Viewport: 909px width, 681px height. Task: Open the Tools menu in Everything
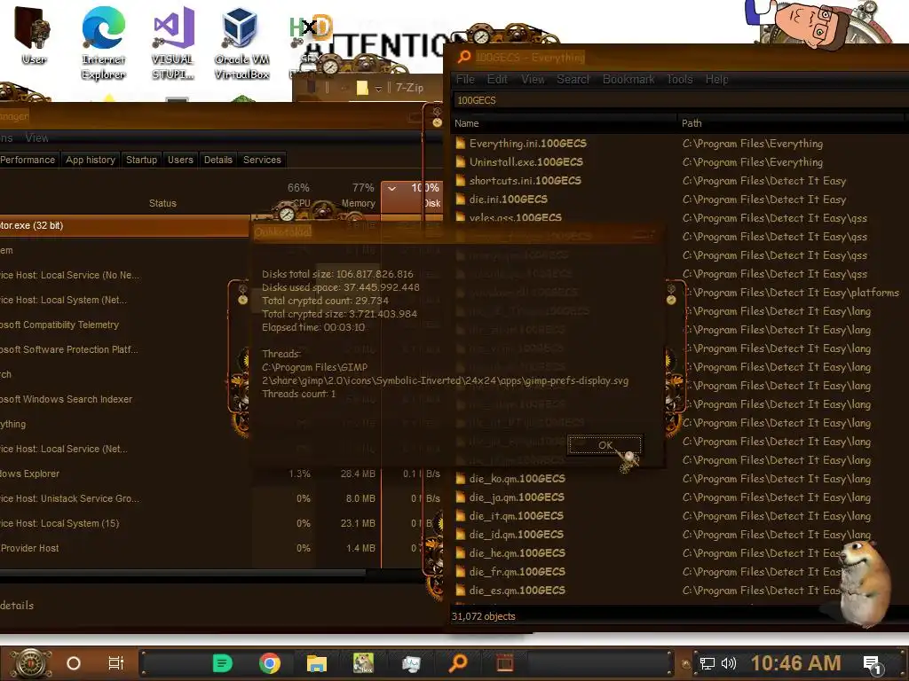679,79
